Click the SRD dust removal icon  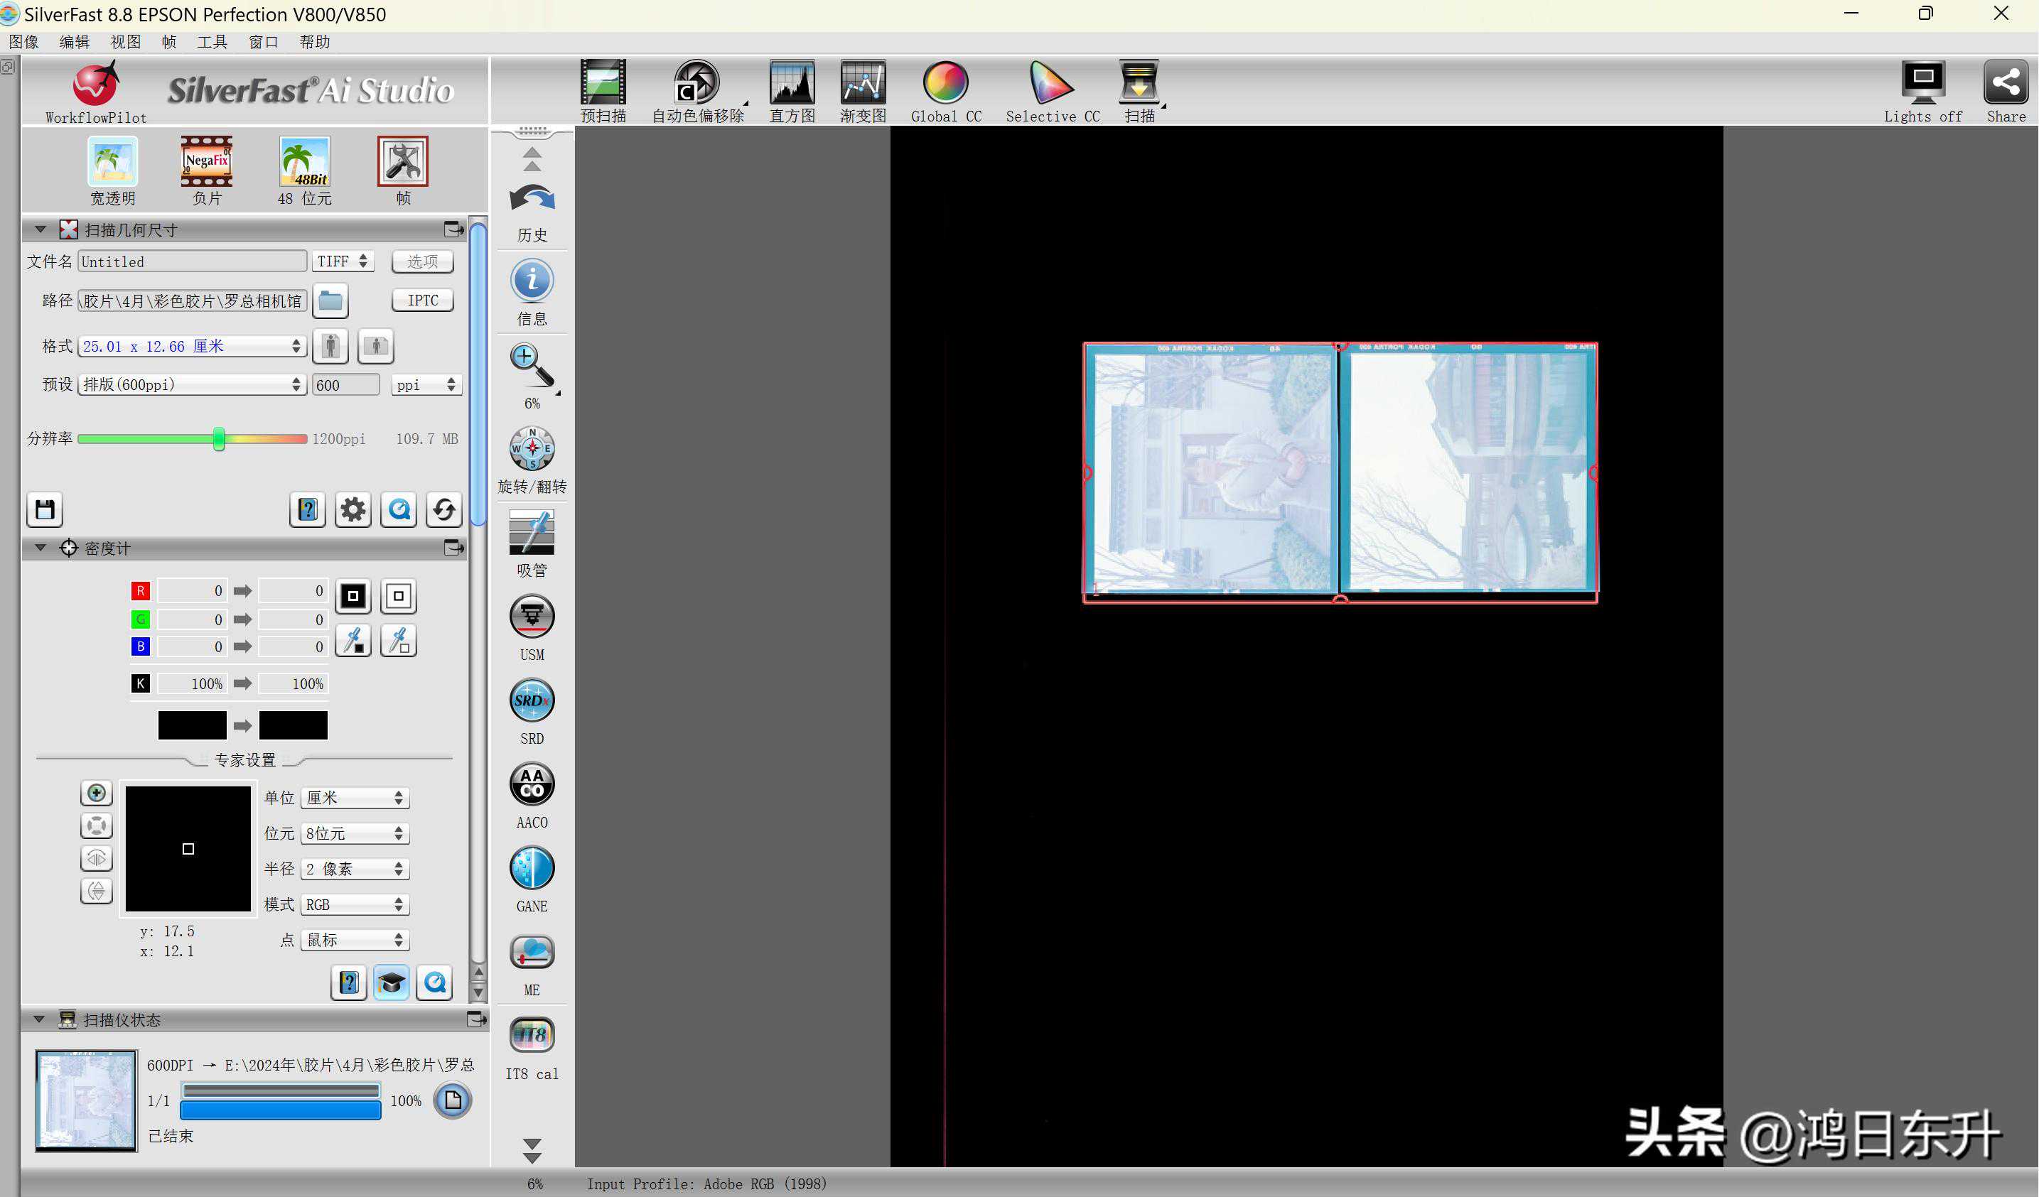[532, 700]
